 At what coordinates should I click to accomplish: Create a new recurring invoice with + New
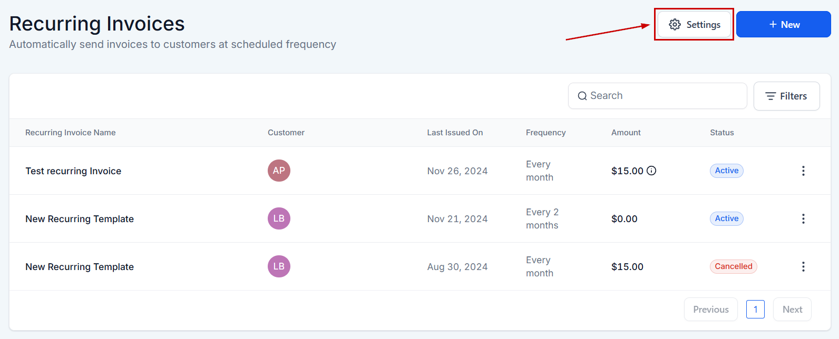coord(784,24)
